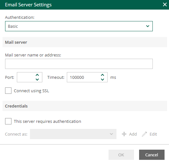
Task: Click the plus icon next to Add
Action: (x=124, y=134)
